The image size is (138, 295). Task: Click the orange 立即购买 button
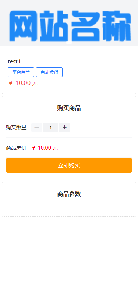(69, 165)
